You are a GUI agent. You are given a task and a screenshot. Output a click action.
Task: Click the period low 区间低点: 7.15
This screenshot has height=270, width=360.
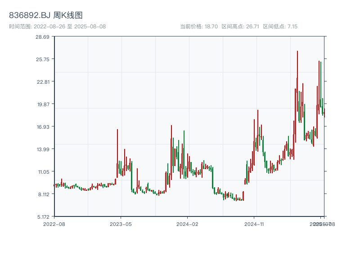point(280,27)
